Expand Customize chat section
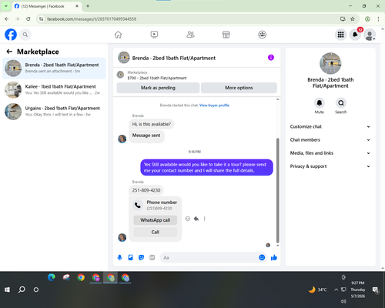This screenshot has width=385, height=308. 330,126
